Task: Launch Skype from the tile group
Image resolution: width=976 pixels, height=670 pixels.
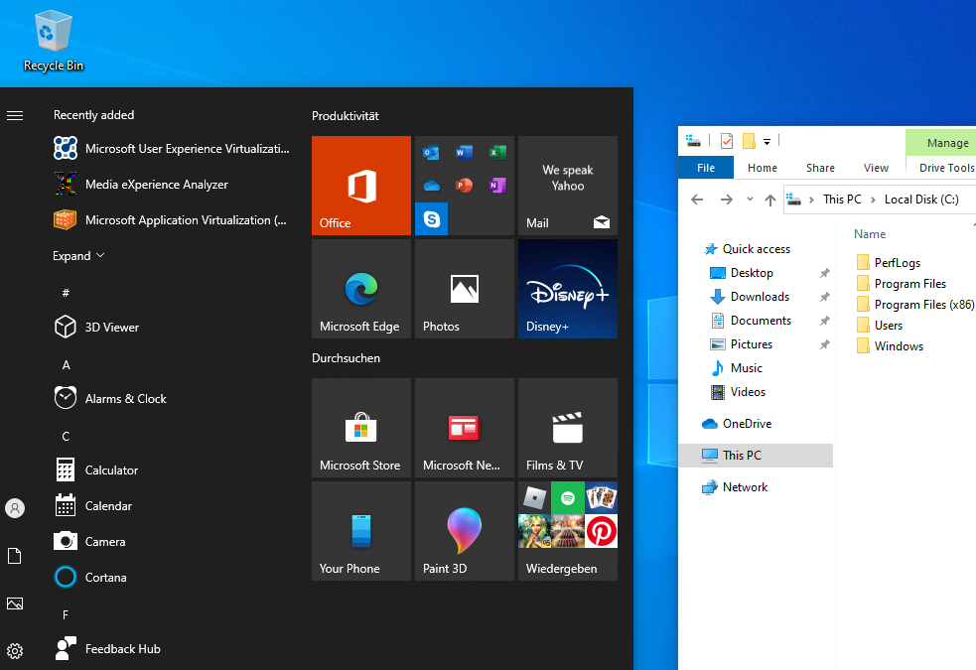Action: coord(431,218)
